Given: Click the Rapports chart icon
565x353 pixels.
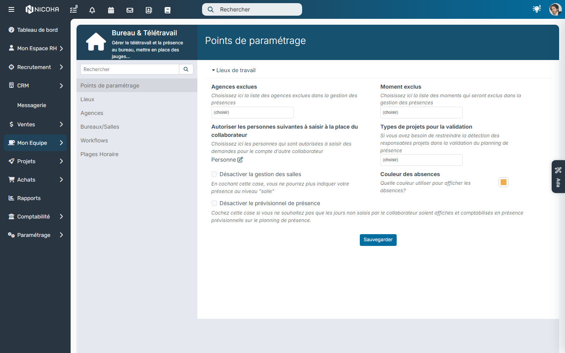Looking at the screenshot, I should (x=11, y=198).
